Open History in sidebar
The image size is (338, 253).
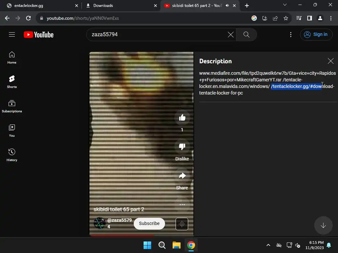(12, 155)
